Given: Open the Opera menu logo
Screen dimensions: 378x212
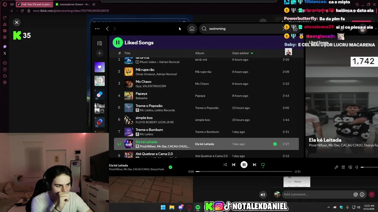Looking at the screenshot, I should (x=5, y=4).
